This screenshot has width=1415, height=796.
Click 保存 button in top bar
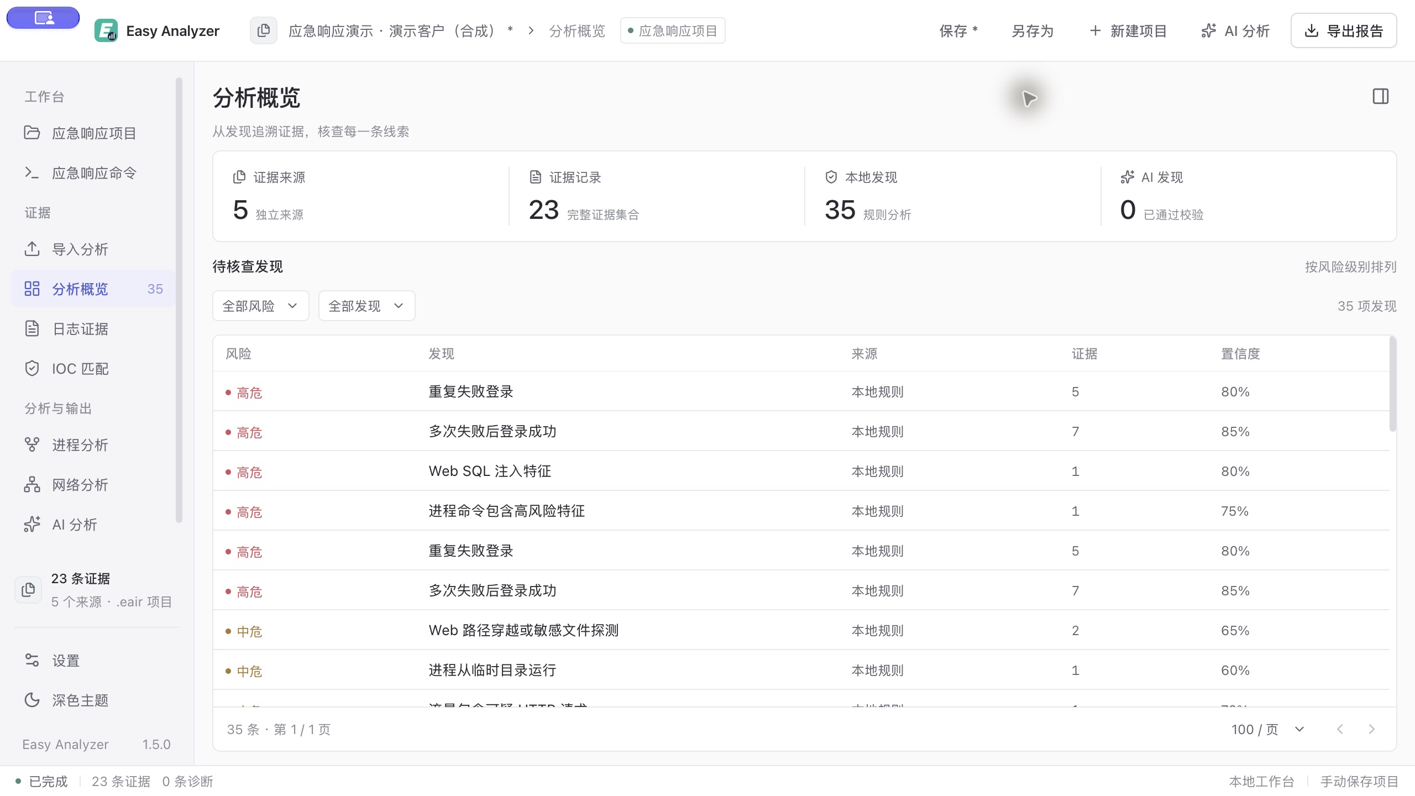click(x=958, y=30)
